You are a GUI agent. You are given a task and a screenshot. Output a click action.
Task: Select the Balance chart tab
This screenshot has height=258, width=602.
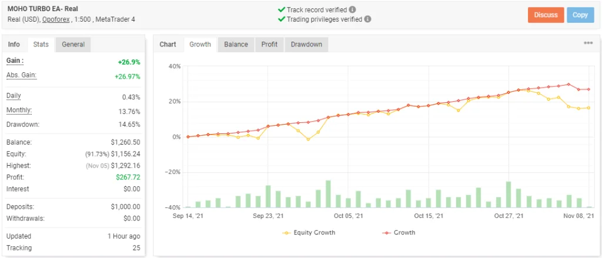[237, 44]
